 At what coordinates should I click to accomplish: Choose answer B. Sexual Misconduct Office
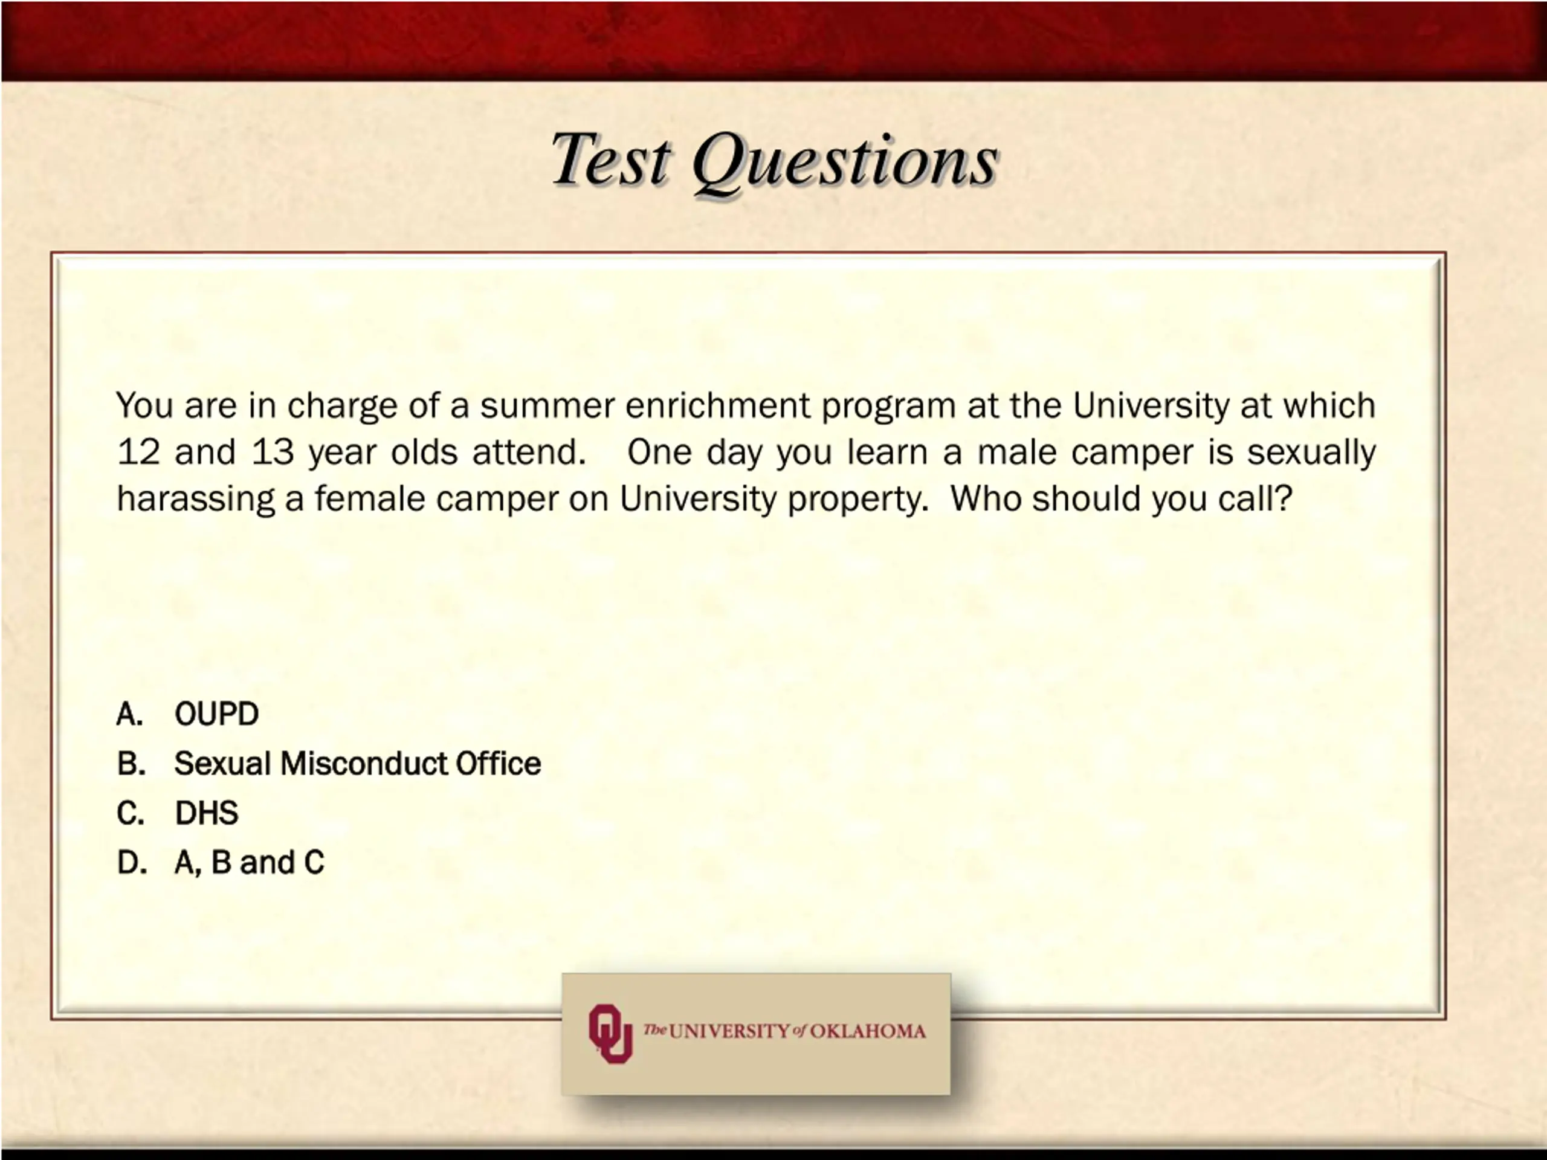click(329, 764)
